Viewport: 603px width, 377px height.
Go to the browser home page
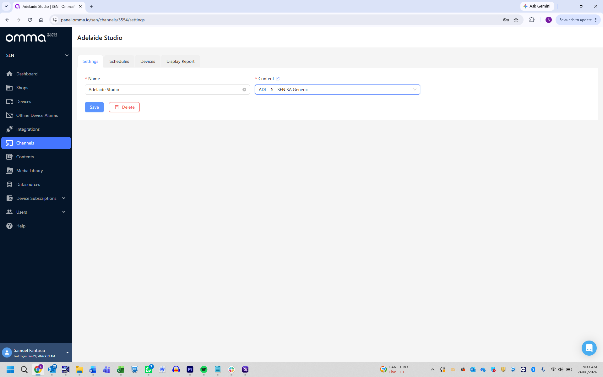click(41, 20)
